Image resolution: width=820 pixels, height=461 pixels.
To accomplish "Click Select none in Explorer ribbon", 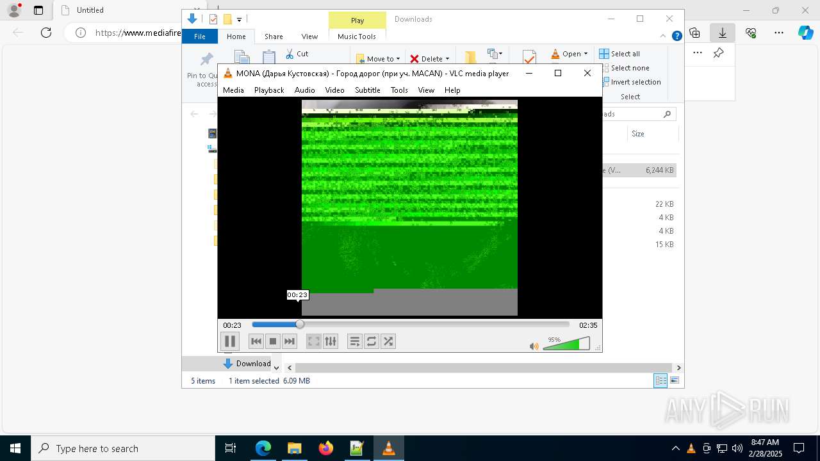I will [x=624, y=68].
